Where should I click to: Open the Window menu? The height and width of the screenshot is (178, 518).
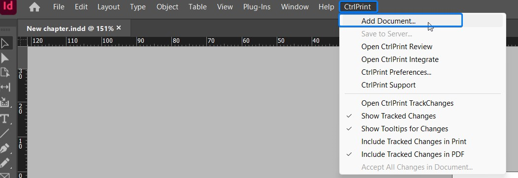tap(295, 6)
